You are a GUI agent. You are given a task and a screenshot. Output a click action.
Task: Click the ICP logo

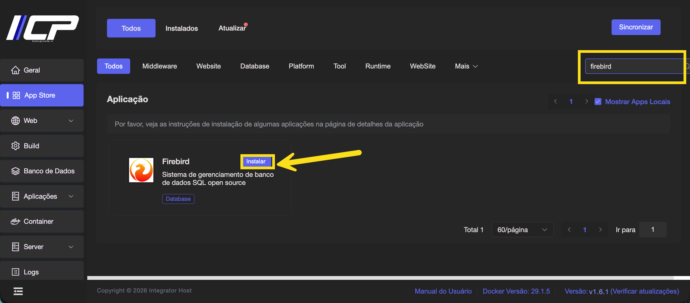click(x=42, y=28)
